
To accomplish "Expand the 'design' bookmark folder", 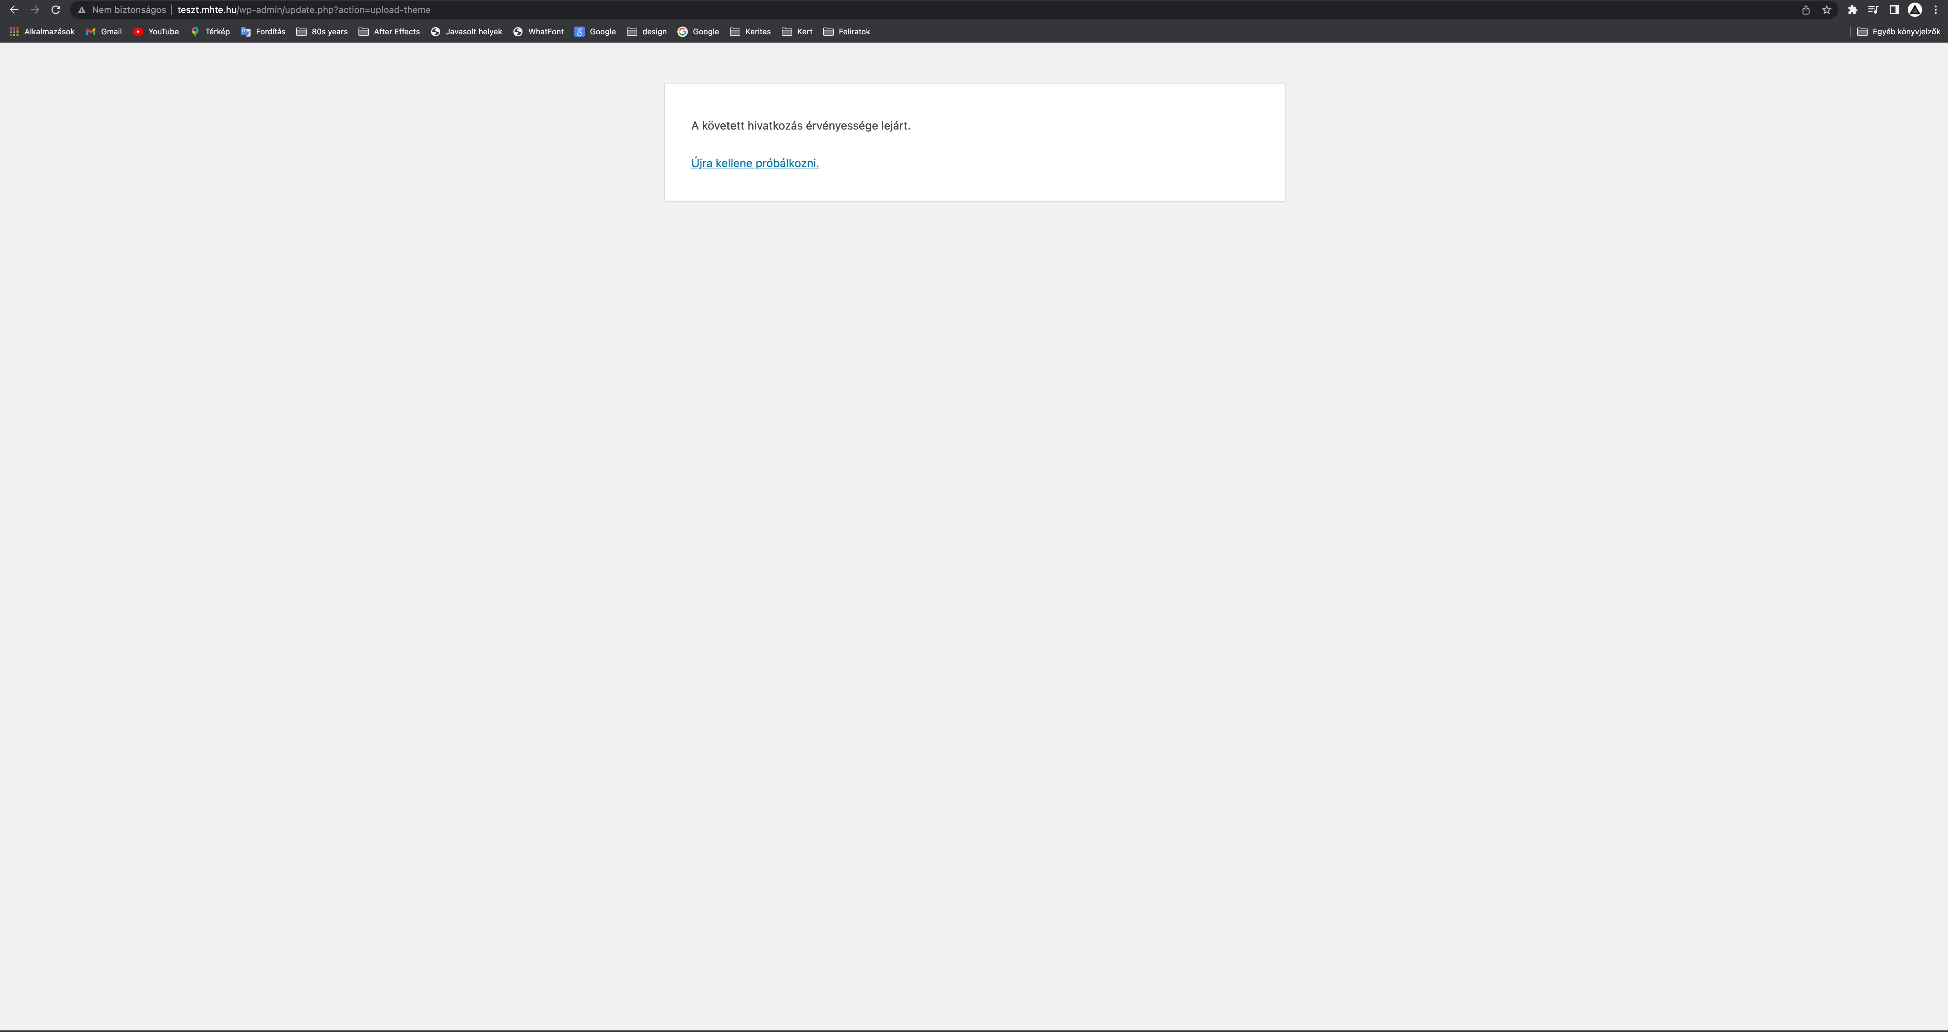I will [647, 32].
